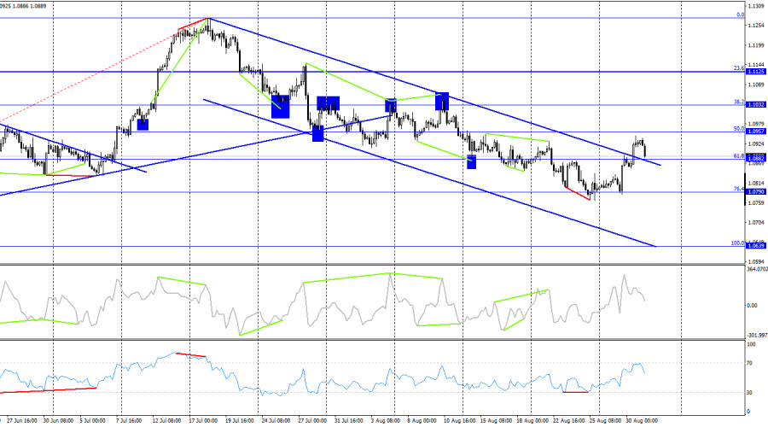The width and height of the screenshot is (768, 427).
Task: Click the 19 Jul 16:00 date label
Action: click(x=240, y=421)
